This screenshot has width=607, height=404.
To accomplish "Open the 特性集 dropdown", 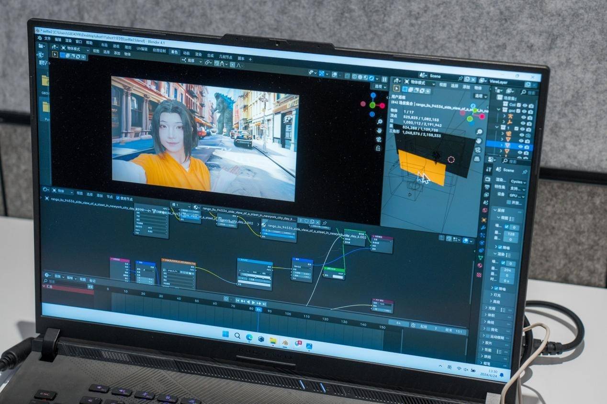I will point(517,188).
